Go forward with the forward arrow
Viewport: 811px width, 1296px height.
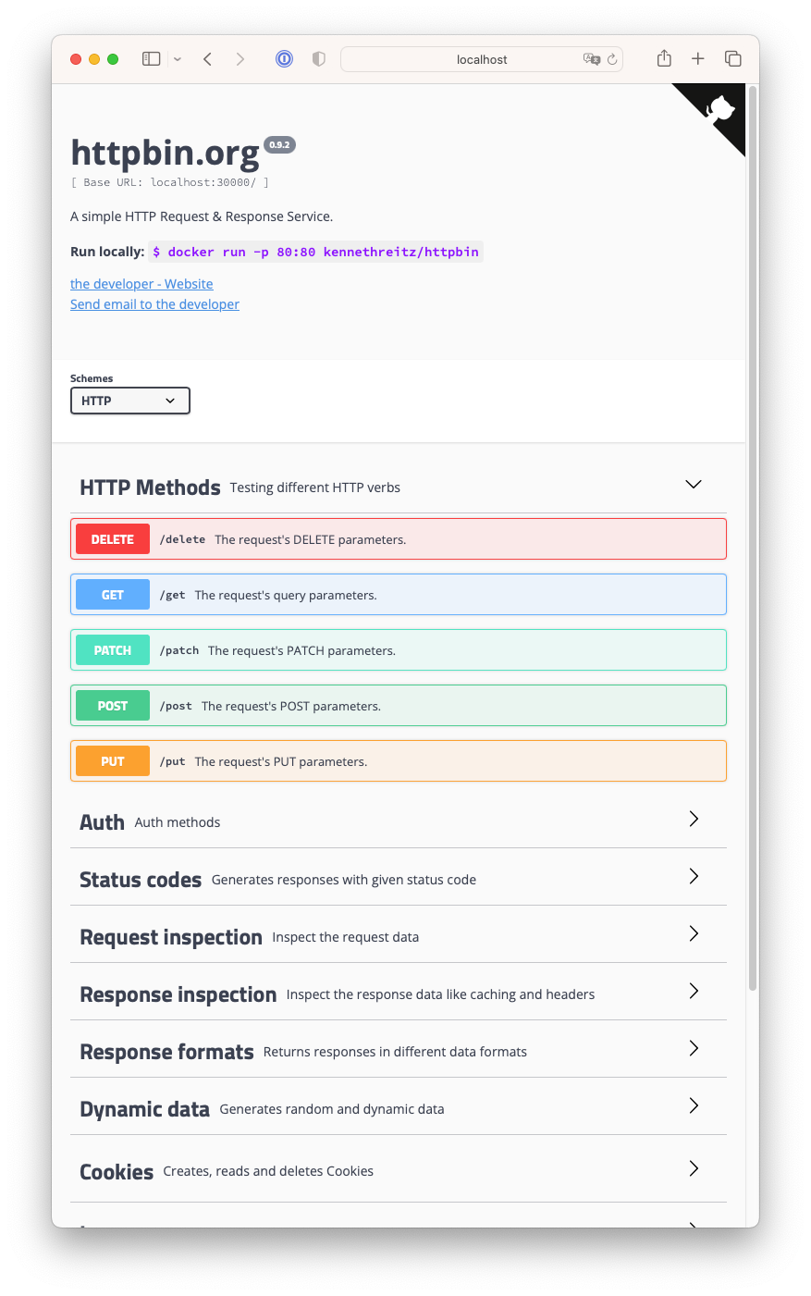tap(240, 59)
